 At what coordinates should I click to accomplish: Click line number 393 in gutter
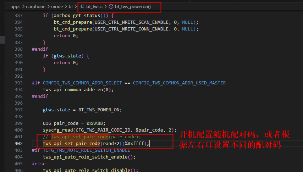pos(18,83)
